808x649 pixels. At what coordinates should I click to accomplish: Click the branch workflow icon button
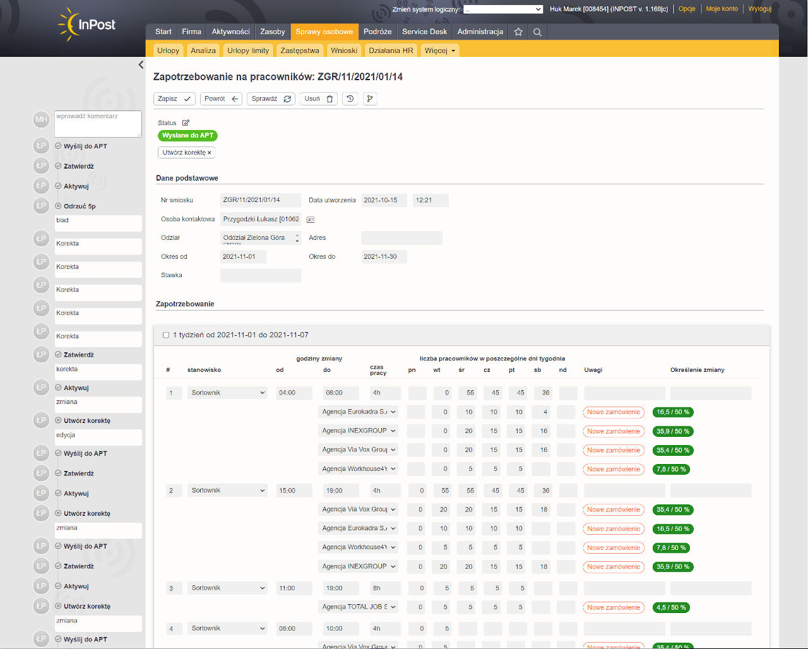tap(370, 98)
